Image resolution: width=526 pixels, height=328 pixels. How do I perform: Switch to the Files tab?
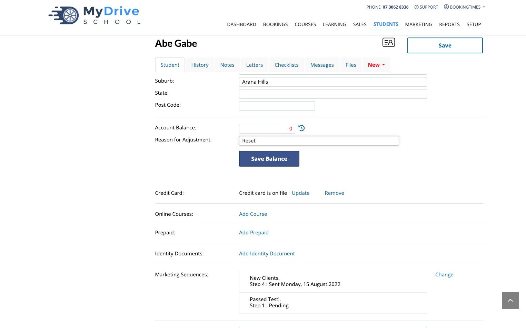click(x=351, y=65)
